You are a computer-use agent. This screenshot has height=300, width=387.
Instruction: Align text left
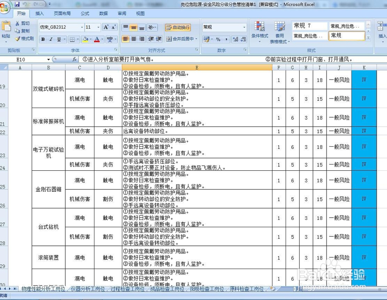[126, 39]
